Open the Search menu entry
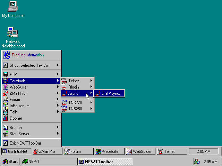This screenshot has width=222, height=166. click(31, 128)
